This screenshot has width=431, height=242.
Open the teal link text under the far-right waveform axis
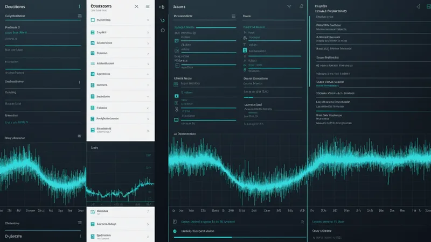[x=328, y=222]
